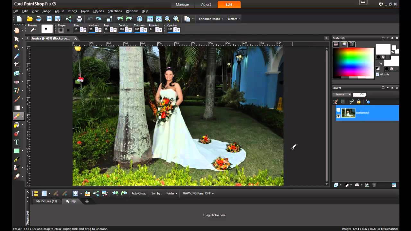Hide the Background layer with eye icon
Screen dimensions: 411x231
pos(338,116)
